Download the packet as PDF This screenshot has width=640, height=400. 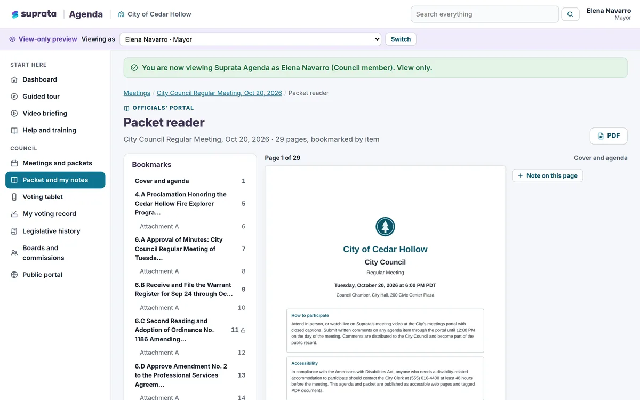[609, 136]
